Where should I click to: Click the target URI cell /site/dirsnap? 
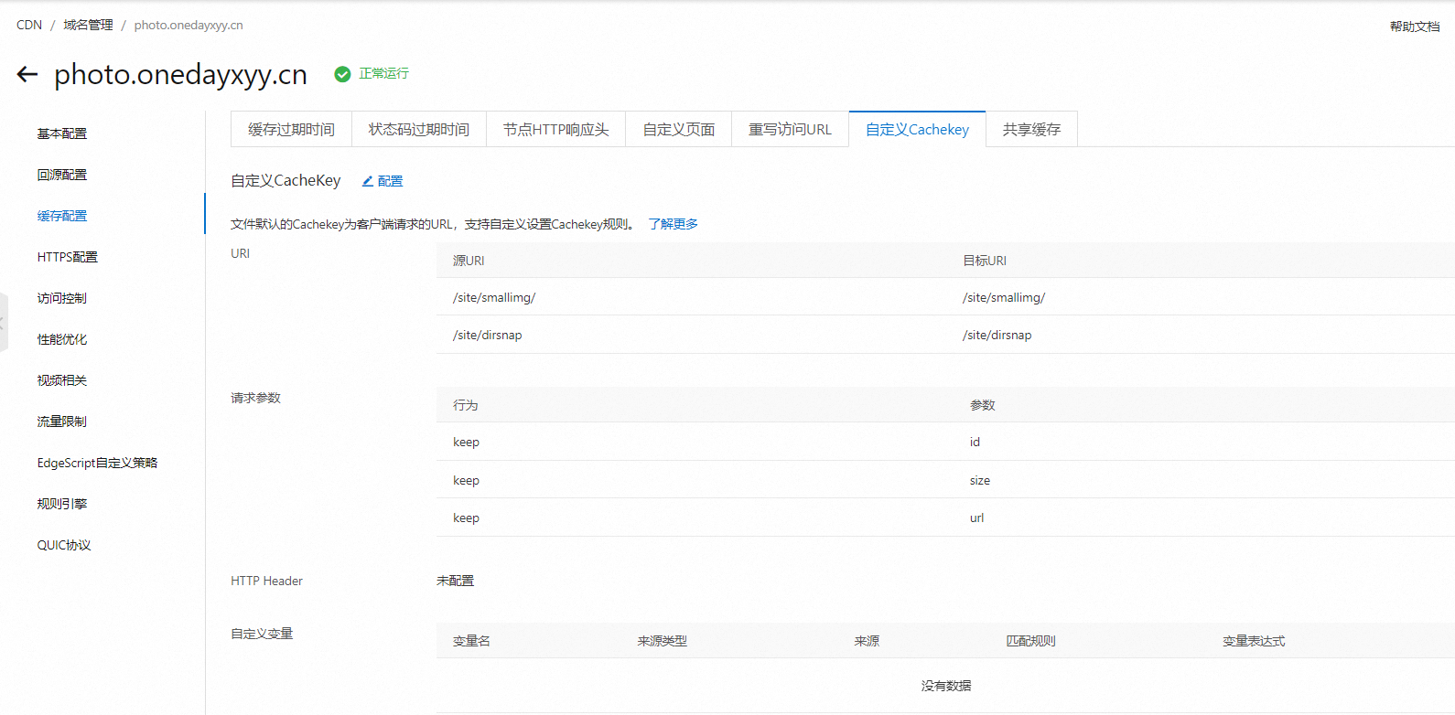[997, 335]
